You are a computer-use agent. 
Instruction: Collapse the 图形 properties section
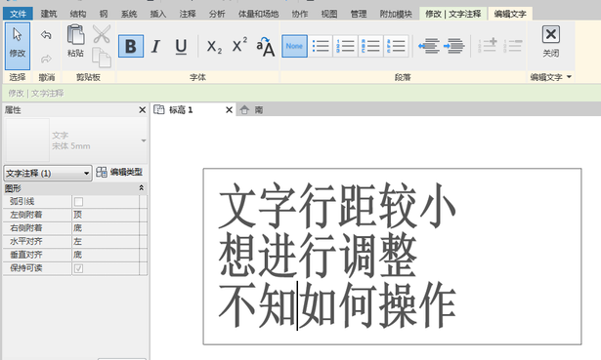click(141, 188)
